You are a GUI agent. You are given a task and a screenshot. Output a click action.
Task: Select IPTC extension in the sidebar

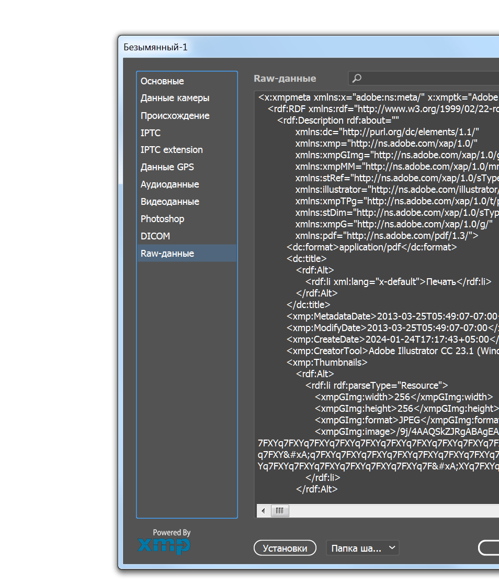coord(187,150)
